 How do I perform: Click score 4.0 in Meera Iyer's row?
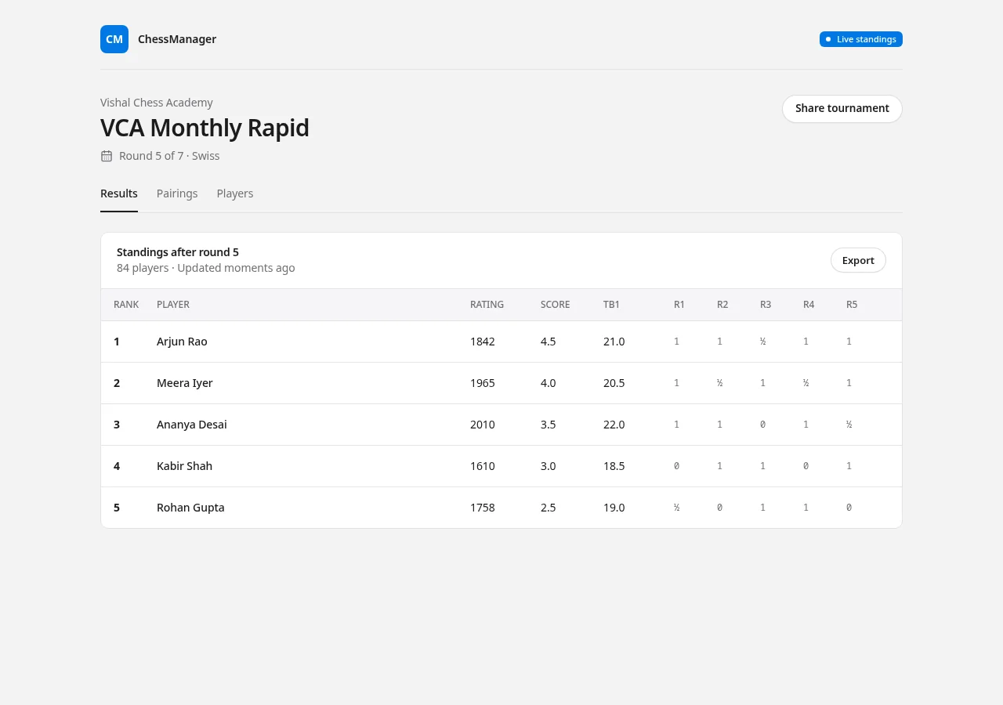pyautogui.click(x=549, y=383)
